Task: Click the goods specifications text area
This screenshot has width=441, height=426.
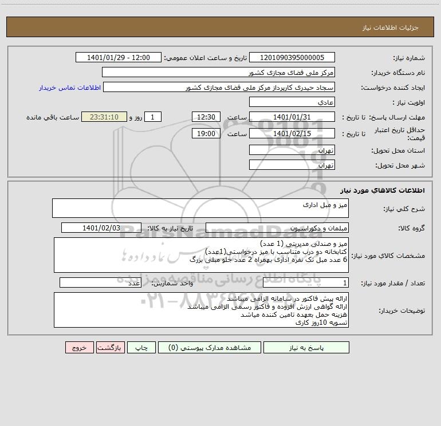Action: [x=201, y=255]
